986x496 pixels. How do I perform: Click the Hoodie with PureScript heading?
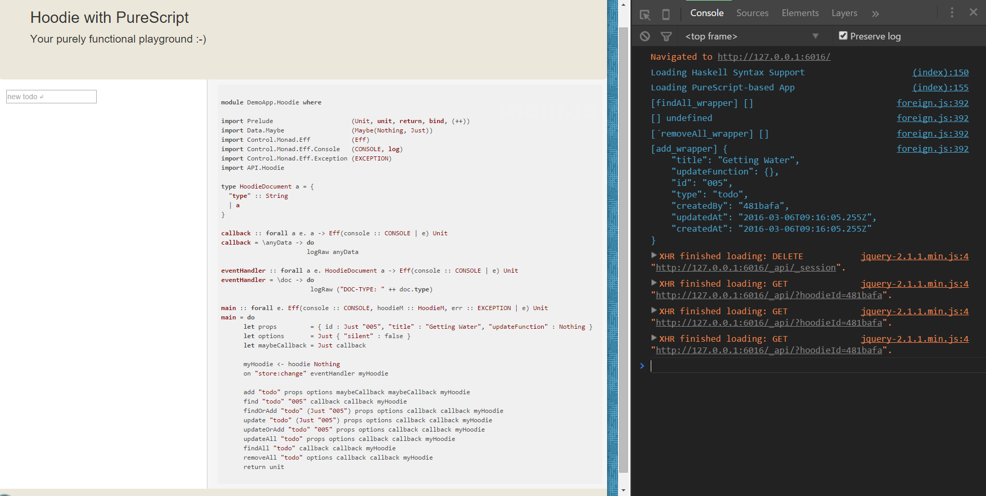pos(109,18)
